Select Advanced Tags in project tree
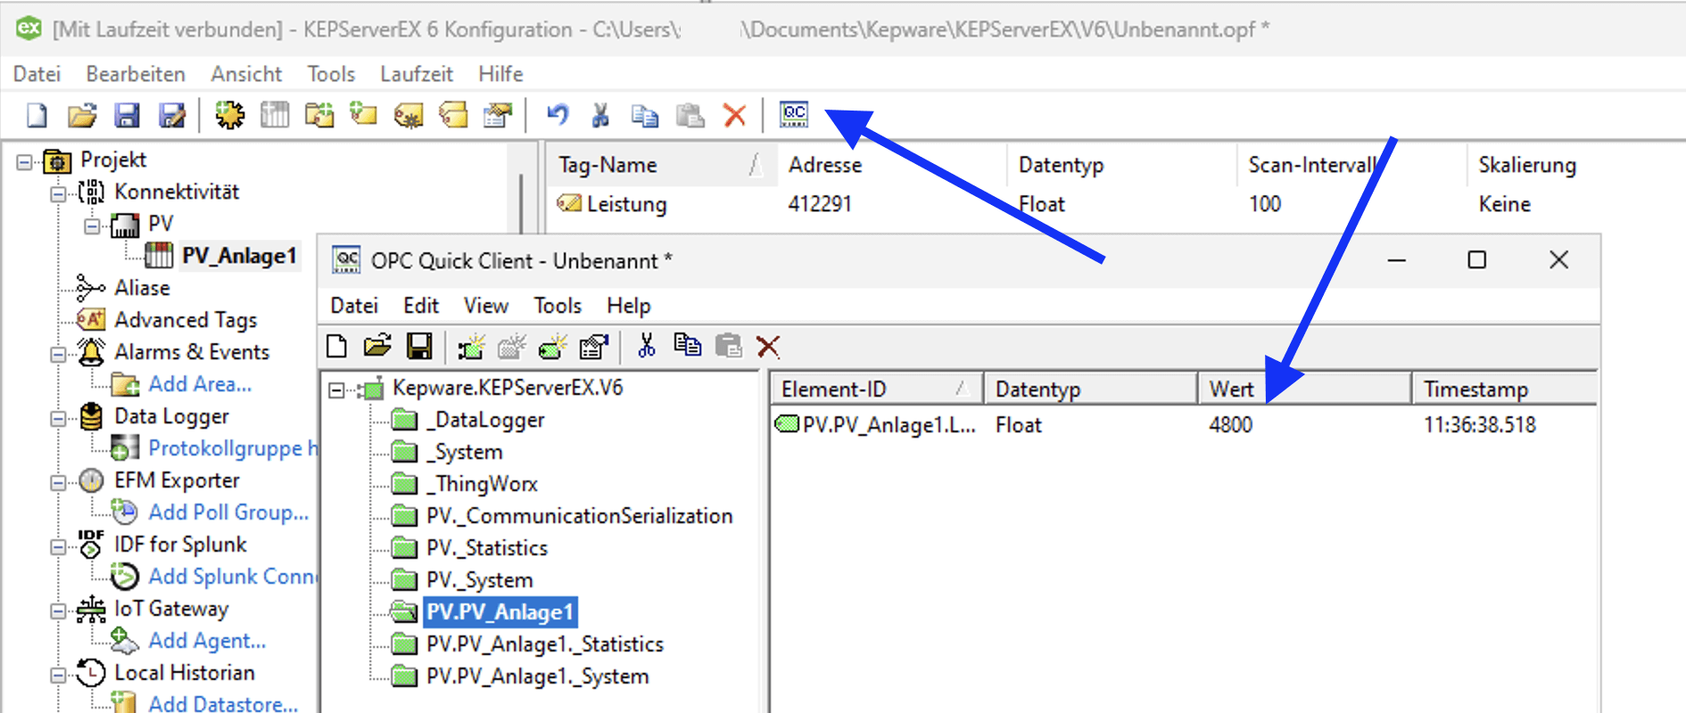The width and height of the screenshot is (1686, 713). [186, 320]
